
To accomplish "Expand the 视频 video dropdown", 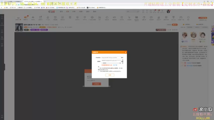I will pyautogui.click(x=81, y=11).
